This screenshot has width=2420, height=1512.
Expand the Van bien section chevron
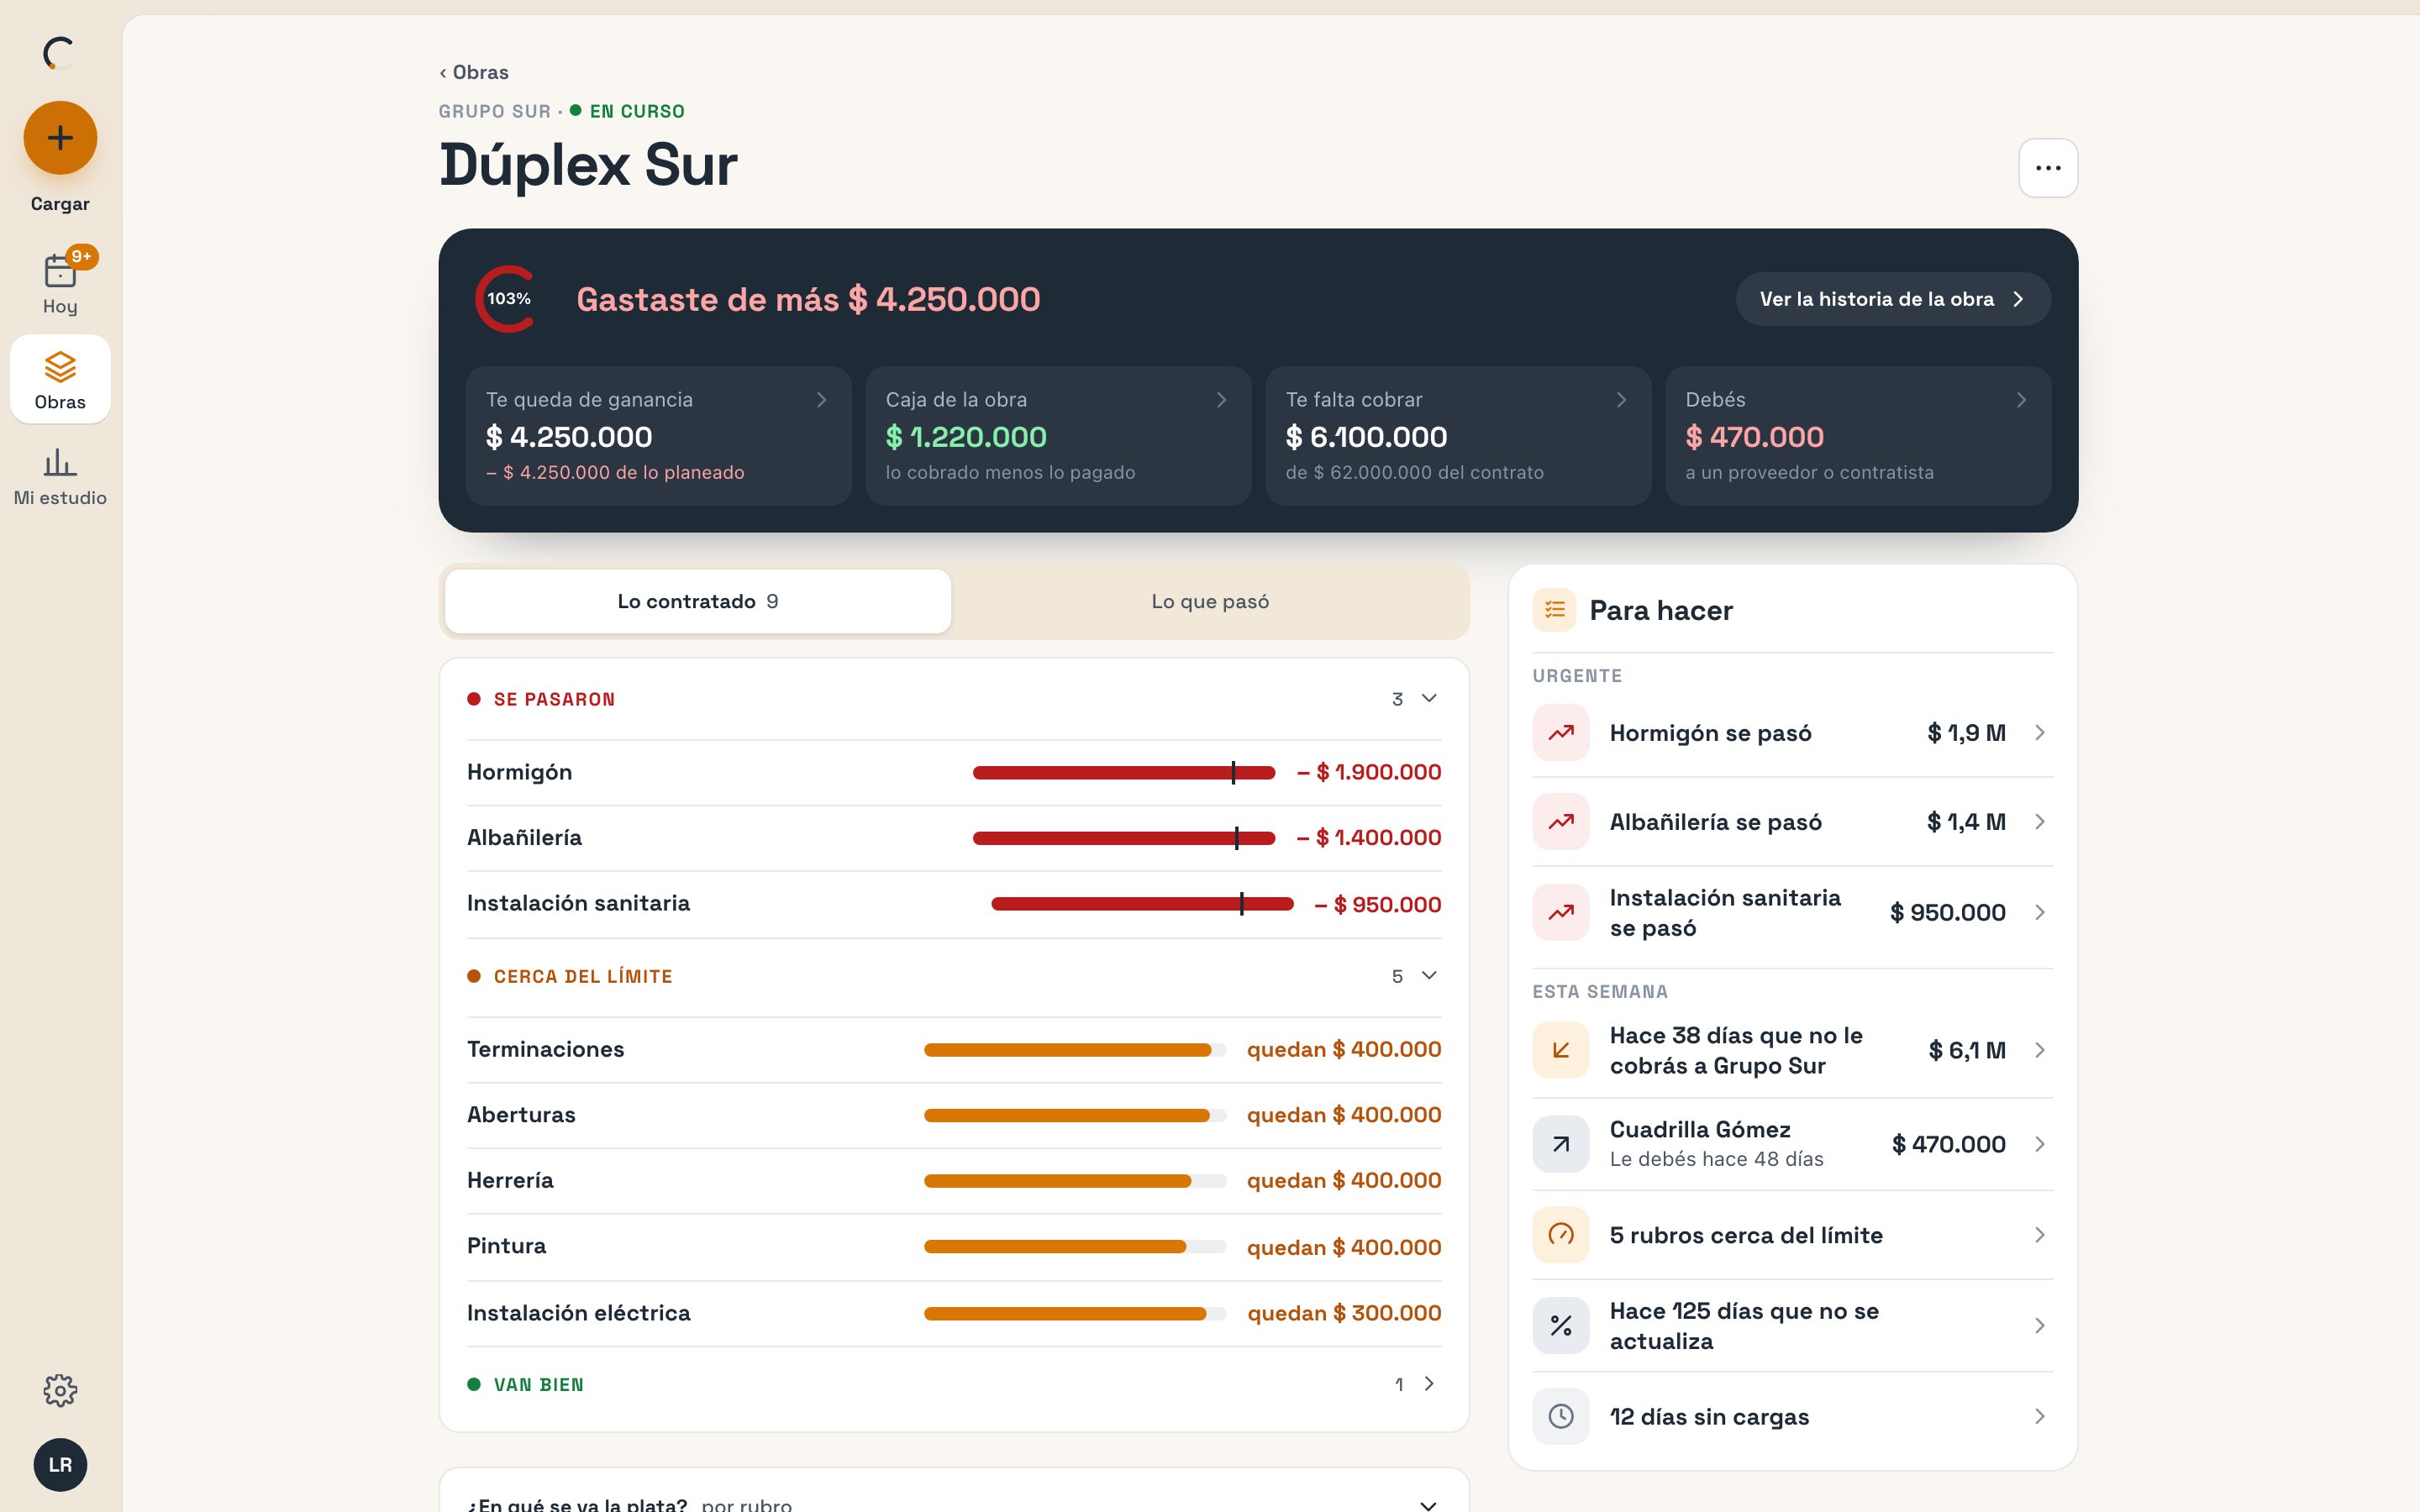1429,1384
